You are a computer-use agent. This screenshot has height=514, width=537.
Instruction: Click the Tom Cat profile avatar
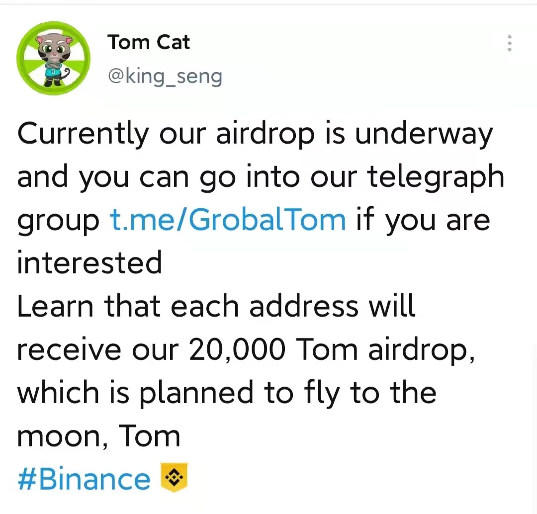tap(53, 58)
